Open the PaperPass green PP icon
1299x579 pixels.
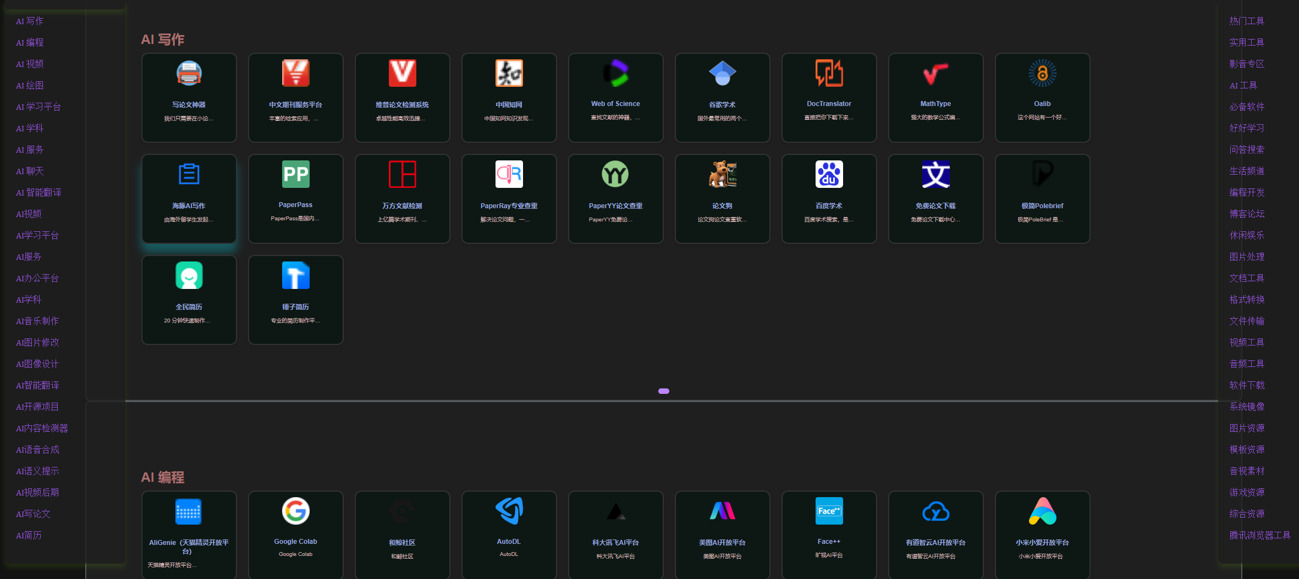coord(295,174)
